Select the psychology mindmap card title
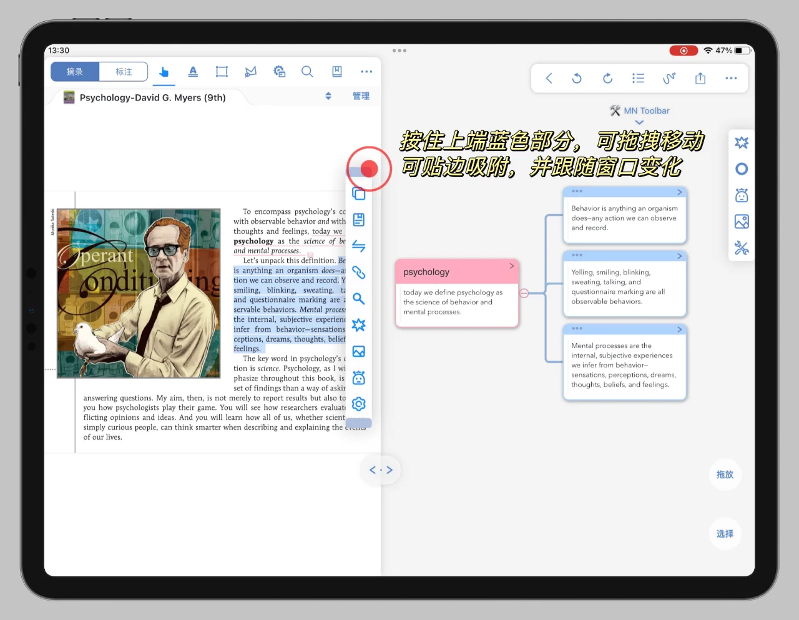The height and width of the screenshot is (620, 799). (x=426, y=272)
